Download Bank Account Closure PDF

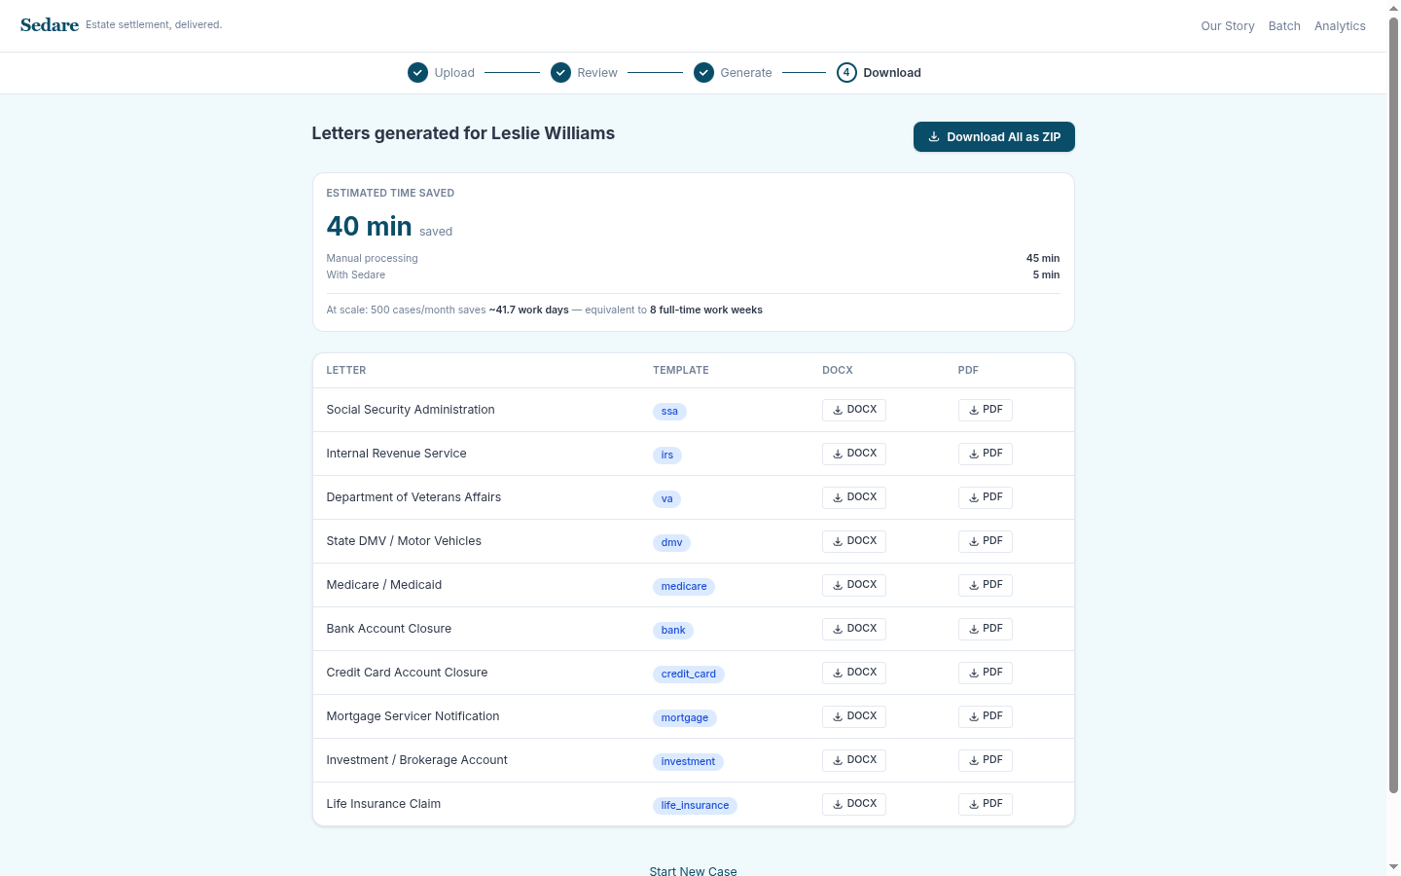(985, 629)
